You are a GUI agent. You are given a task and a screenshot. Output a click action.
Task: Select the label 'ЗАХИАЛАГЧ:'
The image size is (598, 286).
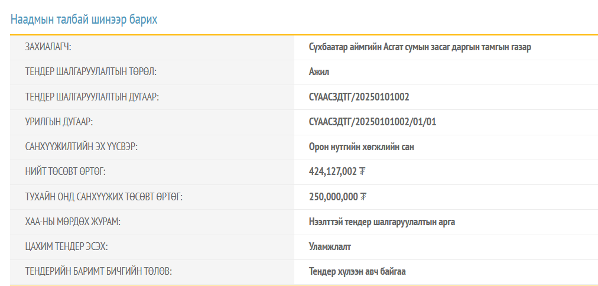[48, 47]
